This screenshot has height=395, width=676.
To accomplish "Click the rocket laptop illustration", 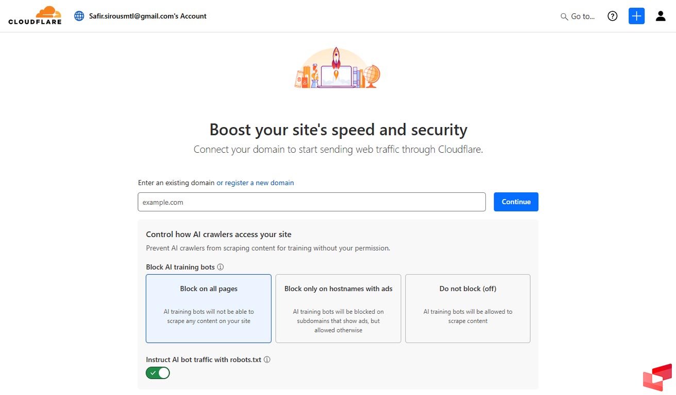I will point(337,68).
